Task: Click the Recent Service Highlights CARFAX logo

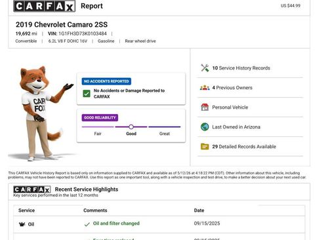Action: [x=32, y=190]
